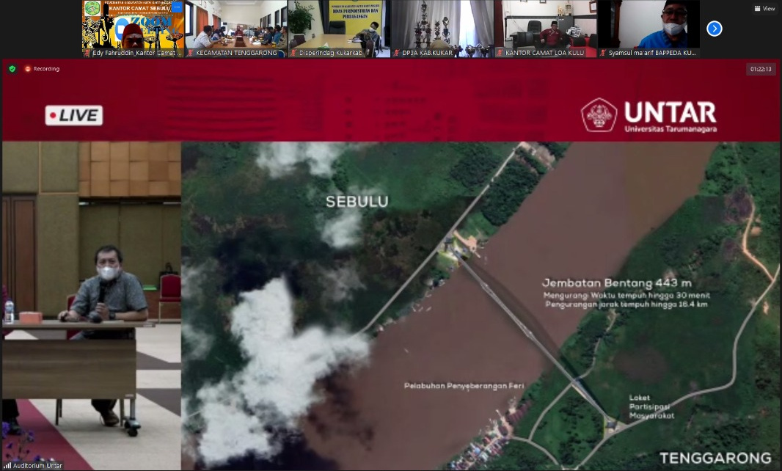Screen dimensions: 782x471
Task: Select the Disperindag Kukarkab participant video
Action: click(338, 26)
